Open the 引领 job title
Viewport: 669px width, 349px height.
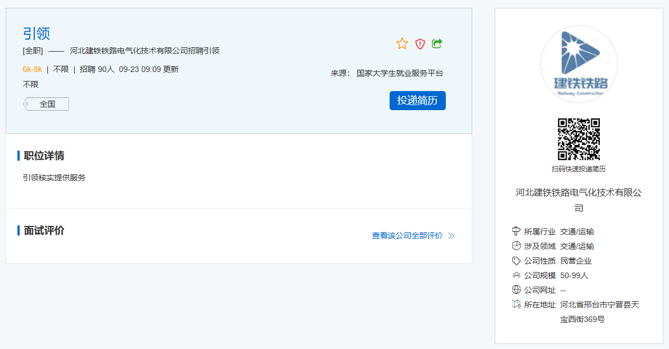(x=37, y=34)
